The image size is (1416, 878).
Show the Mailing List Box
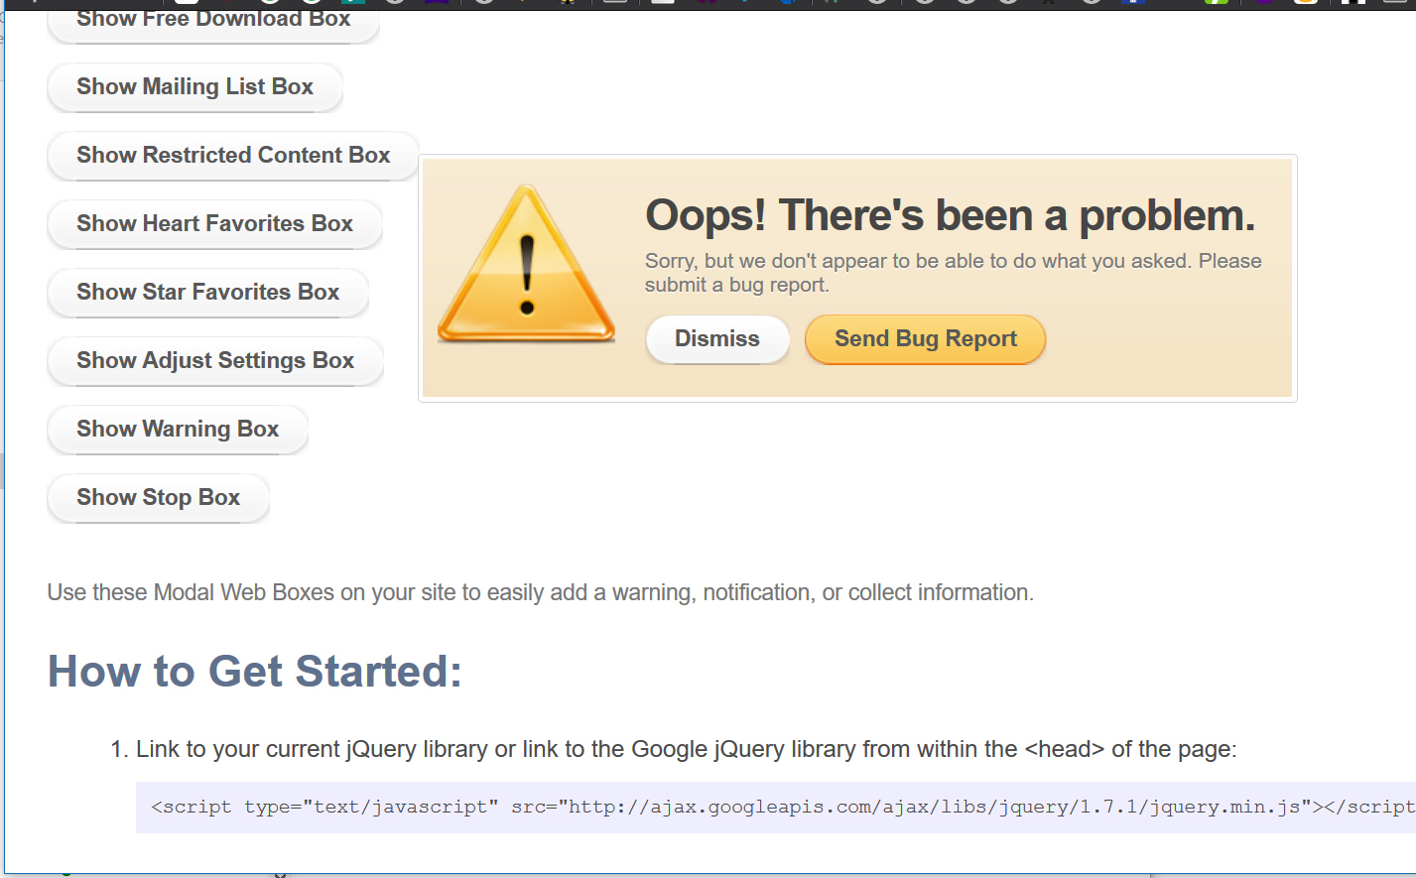click(x=194, y=87)
